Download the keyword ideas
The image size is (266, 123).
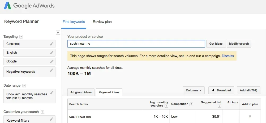(x=221, y=90)
